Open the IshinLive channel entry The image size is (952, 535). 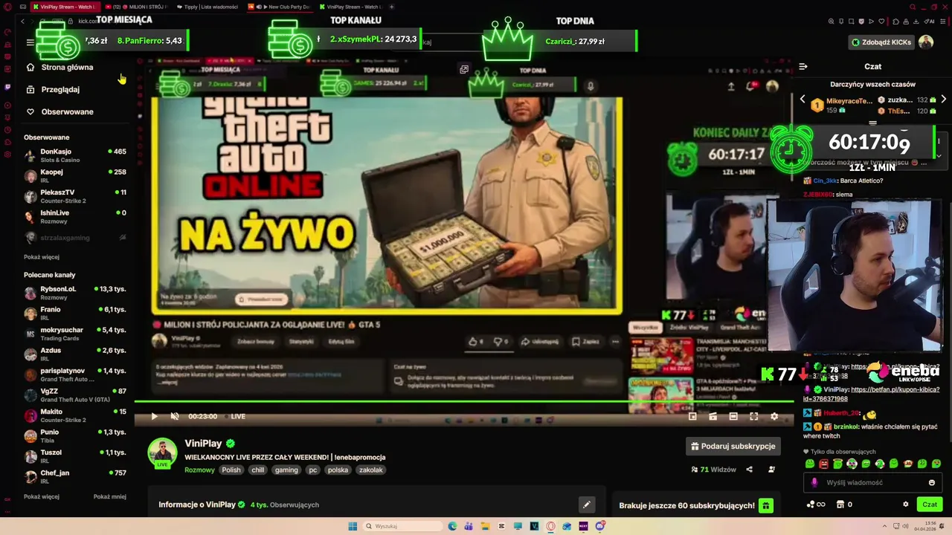click(x=74, y=216)
